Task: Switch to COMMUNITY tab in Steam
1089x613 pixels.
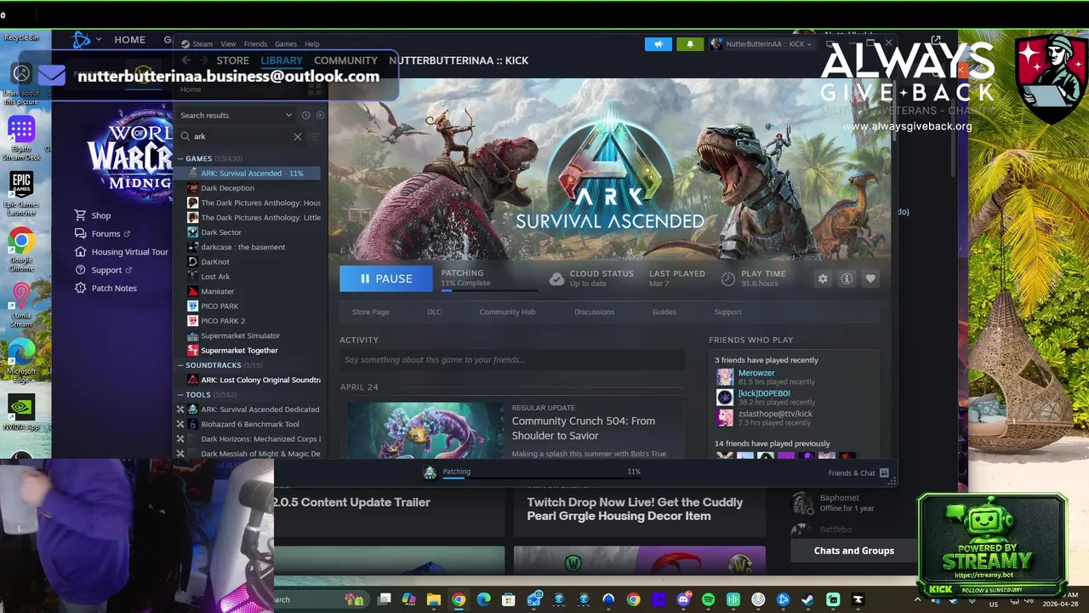Action: (345, 60)
